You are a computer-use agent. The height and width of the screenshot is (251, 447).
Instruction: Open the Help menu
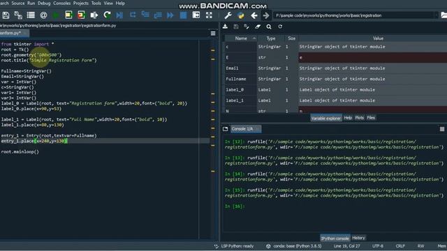pyautogui.click(x=120, y=3)
